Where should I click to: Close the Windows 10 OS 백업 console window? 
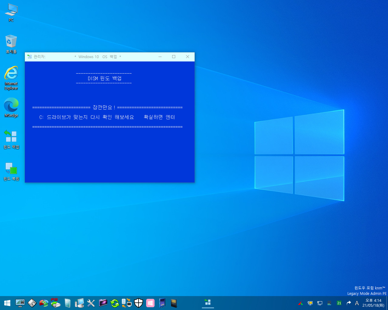[188, 57]
